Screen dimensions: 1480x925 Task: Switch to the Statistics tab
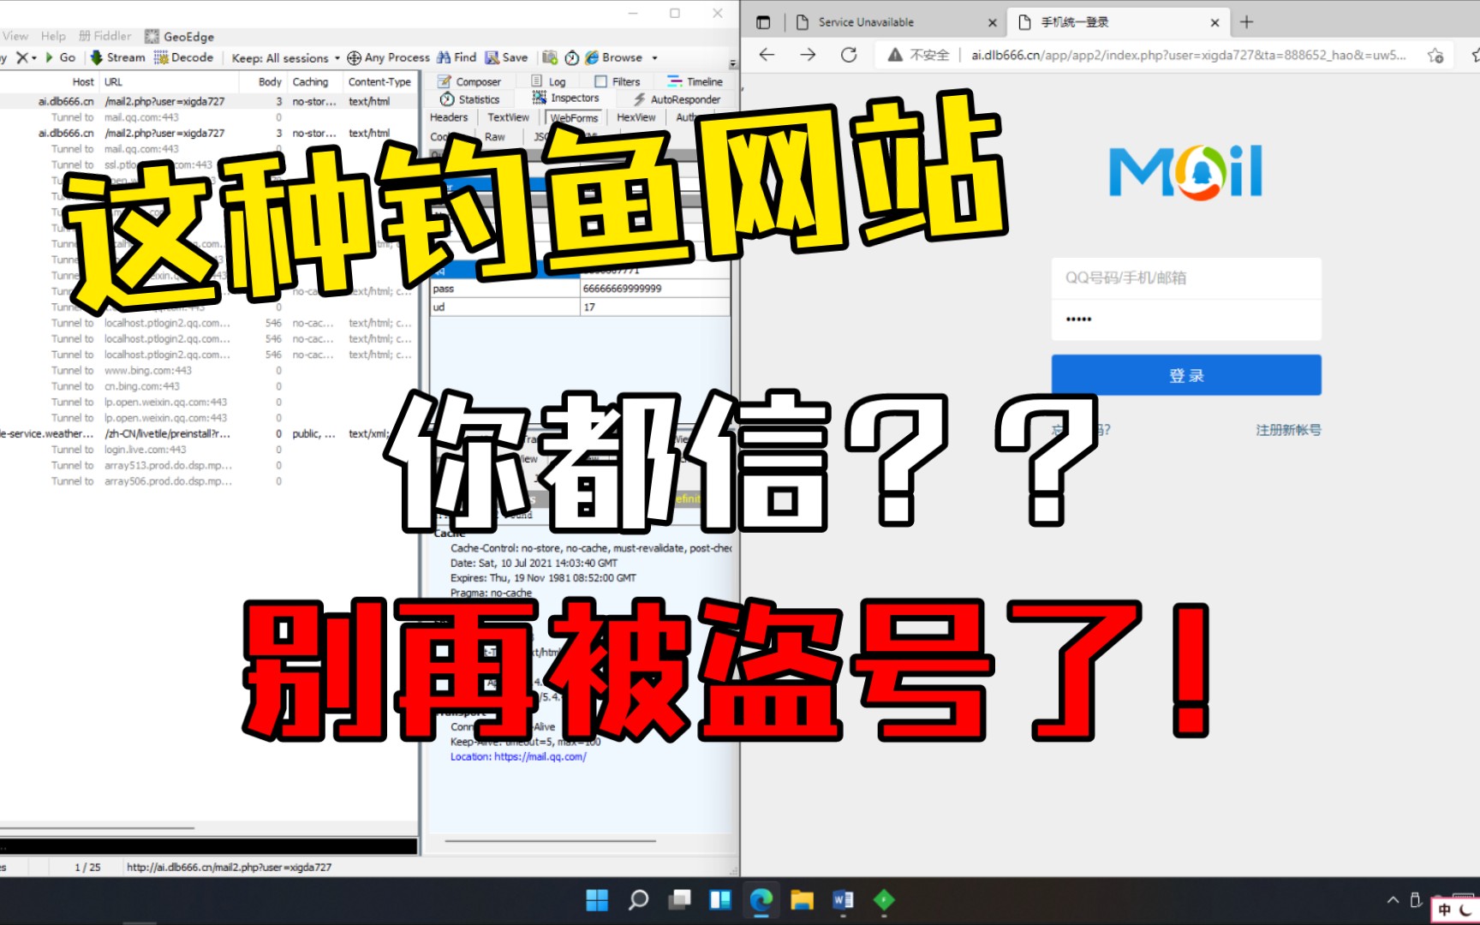470,99
